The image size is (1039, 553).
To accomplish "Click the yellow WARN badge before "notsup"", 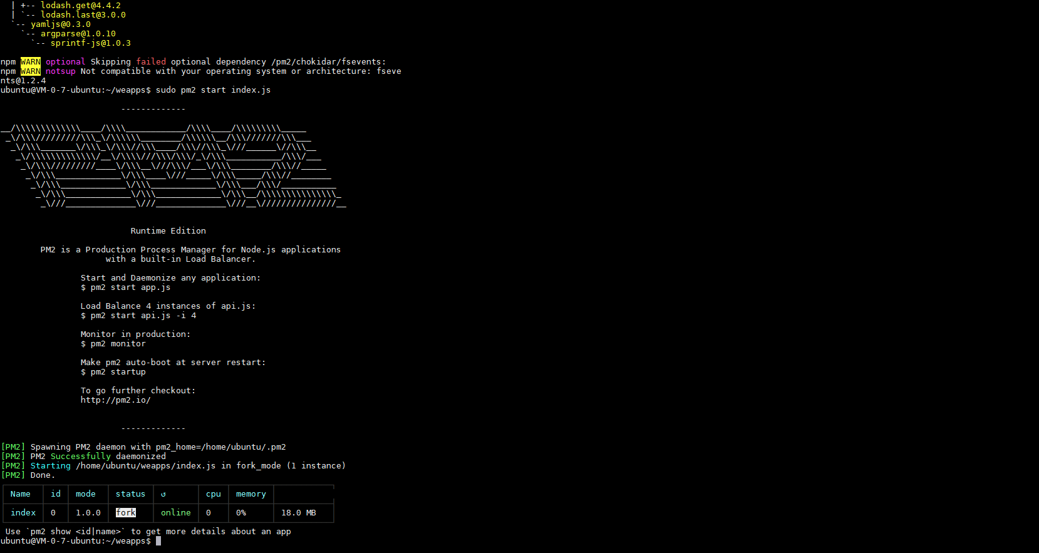I will click(30, 71).
